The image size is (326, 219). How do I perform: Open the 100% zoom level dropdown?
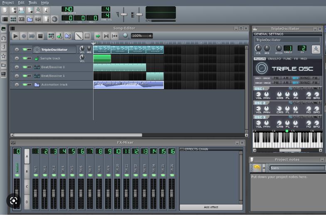pos(142,36)
